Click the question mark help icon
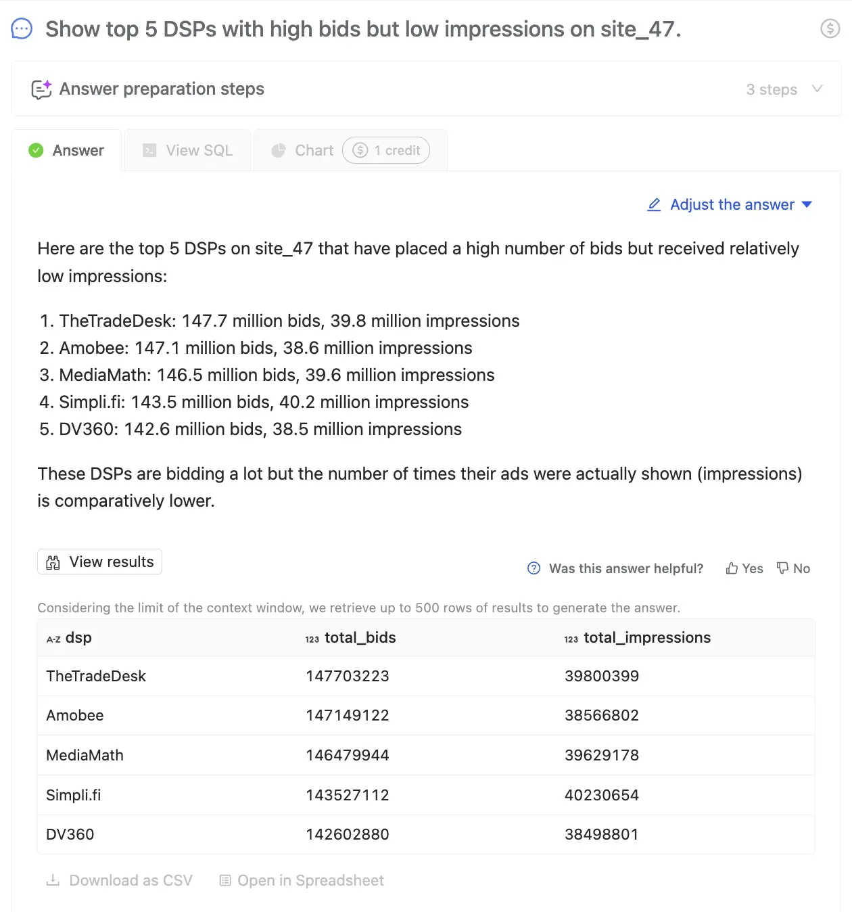This screenshot has width=852, height=912. tap(534, 568)
